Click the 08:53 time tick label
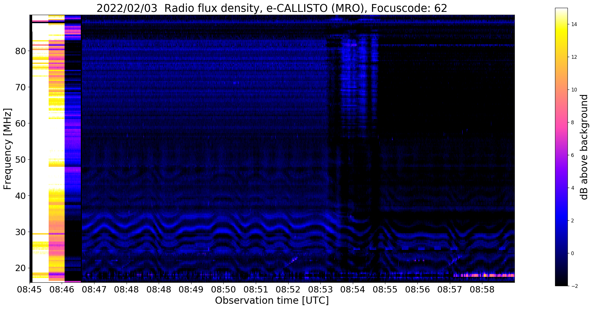This screenshot has height=309, width=593. (x=320, y=290)
